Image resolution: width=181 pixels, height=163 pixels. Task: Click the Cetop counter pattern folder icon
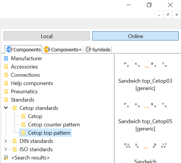point(23,125)
